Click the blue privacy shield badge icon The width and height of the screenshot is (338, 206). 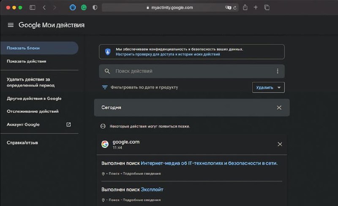click(108, 52)
